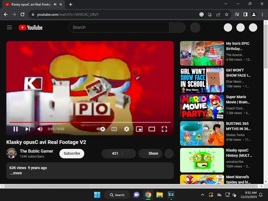
Task: Open the Share dialog
Action: [150, 153]
